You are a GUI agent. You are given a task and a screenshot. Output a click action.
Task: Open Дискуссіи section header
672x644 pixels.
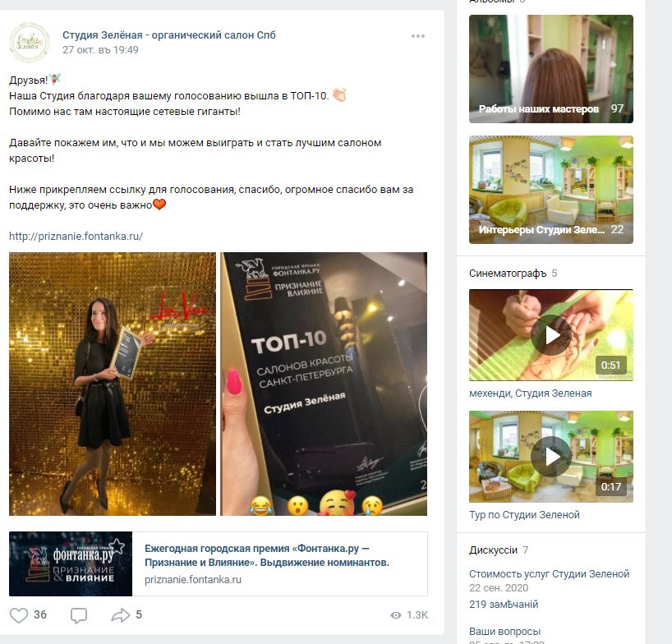pyautogui.click(x=493, y=550)
